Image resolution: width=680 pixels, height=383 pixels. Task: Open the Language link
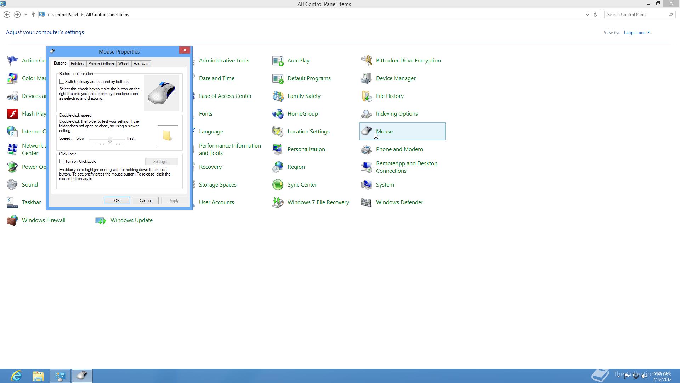pos(211,132)
